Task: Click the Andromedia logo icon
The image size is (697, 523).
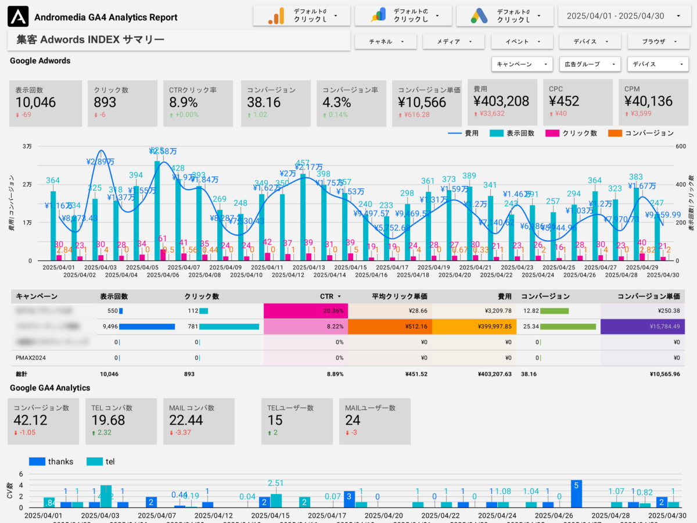Action: [x=18, y=16]
